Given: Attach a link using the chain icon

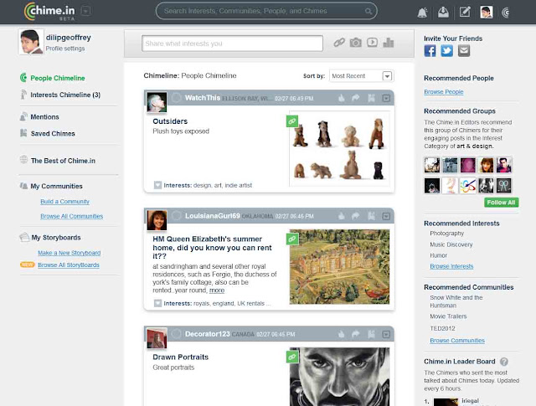Looking at the screenshot, I should point(339,43).
